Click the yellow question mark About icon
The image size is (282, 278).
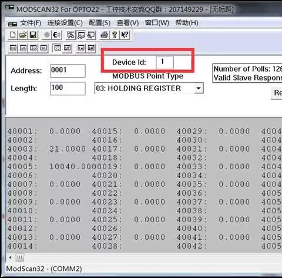pos(115,35)
